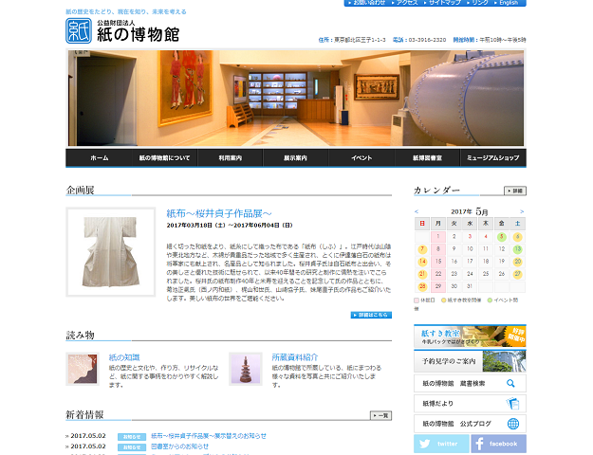Select closed day May 15 on calendar
Image resolution: width=593 pixels, height=455 pixels.
click(438, 262)
